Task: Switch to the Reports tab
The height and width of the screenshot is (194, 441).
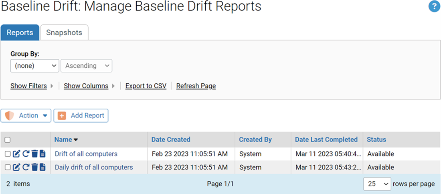Action: [20, 32]
